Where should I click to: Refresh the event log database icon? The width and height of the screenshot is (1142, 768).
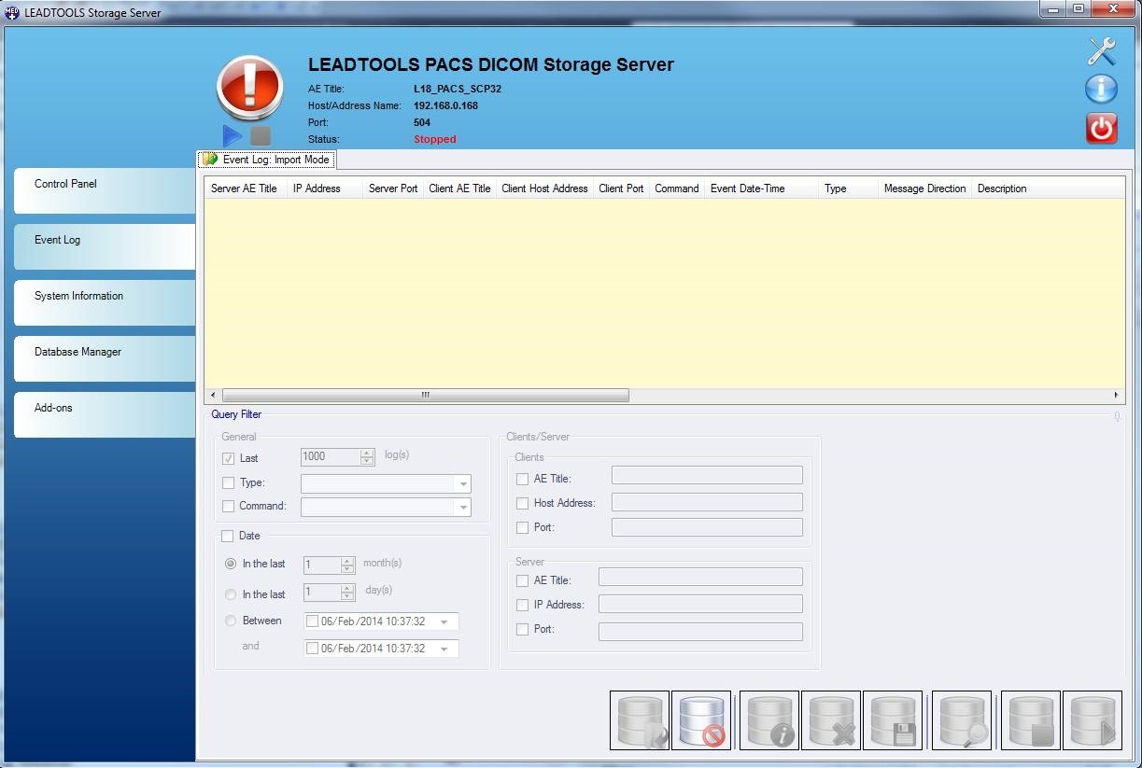640,719
